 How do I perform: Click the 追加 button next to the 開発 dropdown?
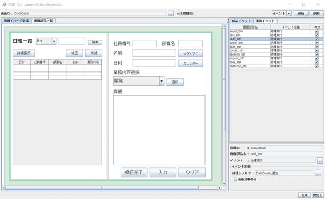tap(175, 82)
